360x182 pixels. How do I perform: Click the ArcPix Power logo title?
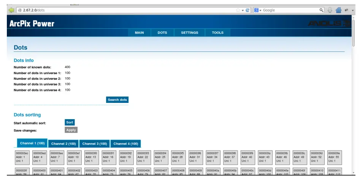32,23
